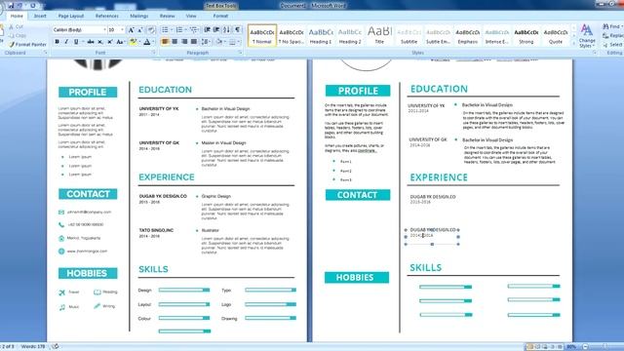Click the Shading paint bucket icon
This screenshot has height=351, width=624.
218,42
